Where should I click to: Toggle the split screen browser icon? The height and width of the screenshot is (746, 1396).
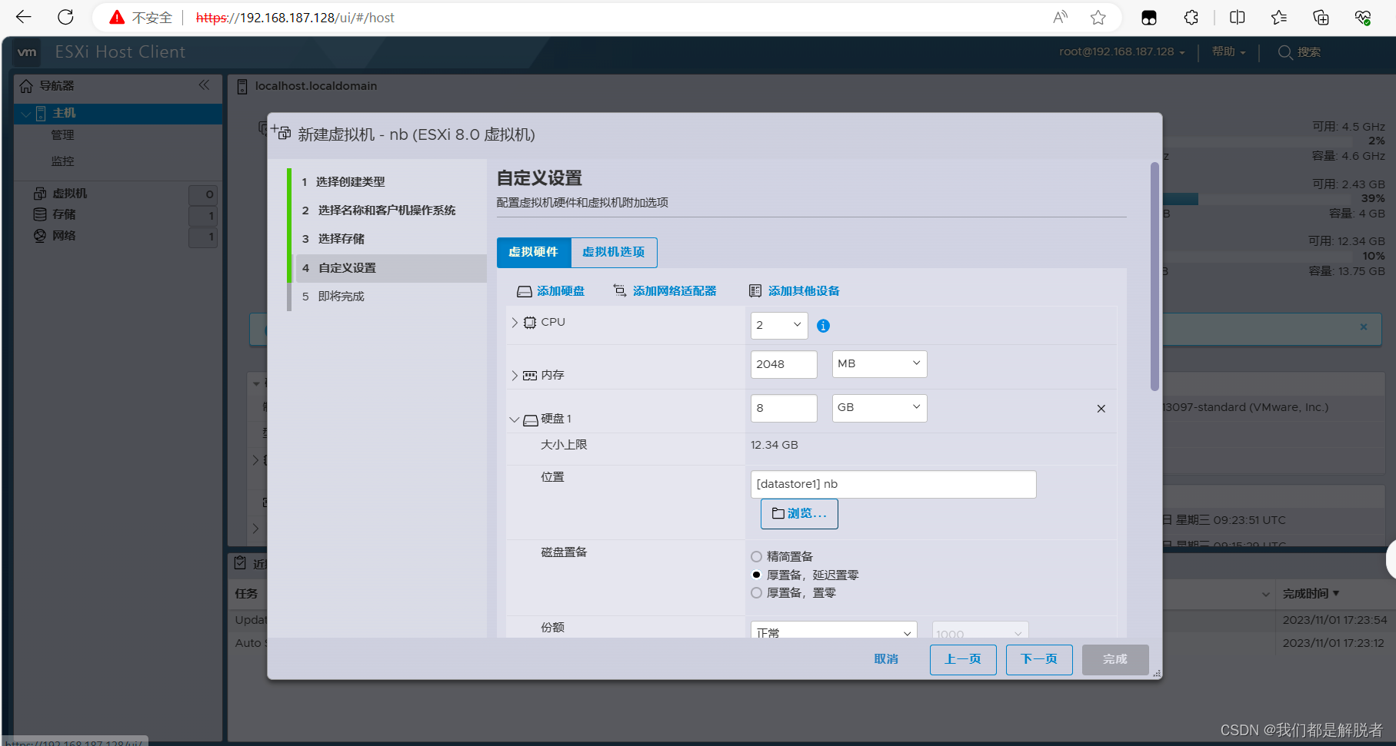click(1238, 17)
